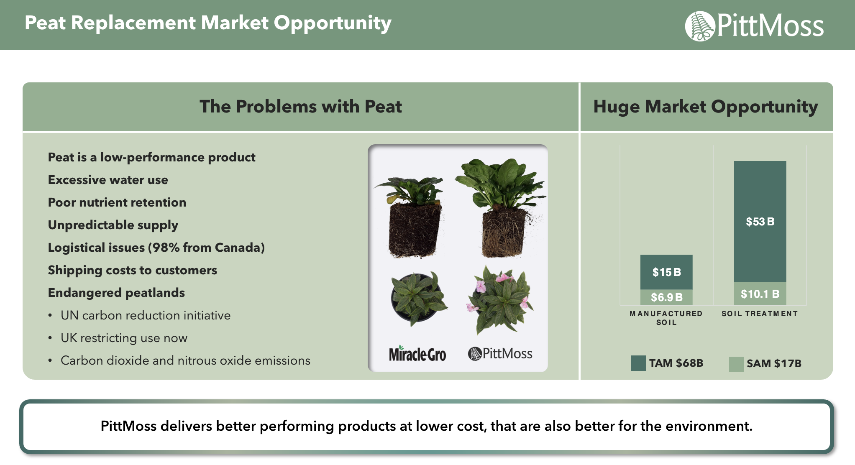Click the PittMoss fern logo icon in header
This screenshot has width=855, height=465.
click(x=700, y=26)
